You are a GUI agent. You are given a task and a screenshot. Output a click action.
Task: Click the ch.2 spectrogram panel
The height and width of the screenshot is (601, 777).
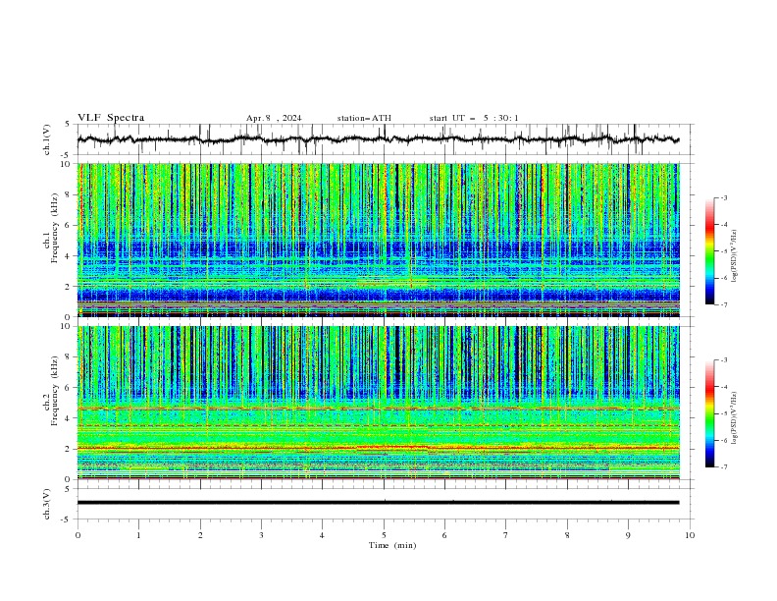pos(379,403)
